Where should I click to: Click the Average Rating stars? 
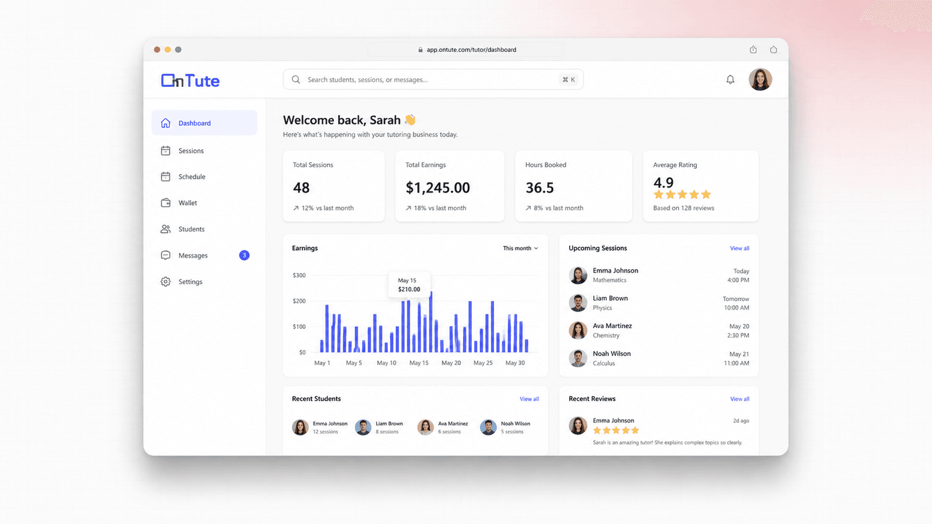[682, 194]
